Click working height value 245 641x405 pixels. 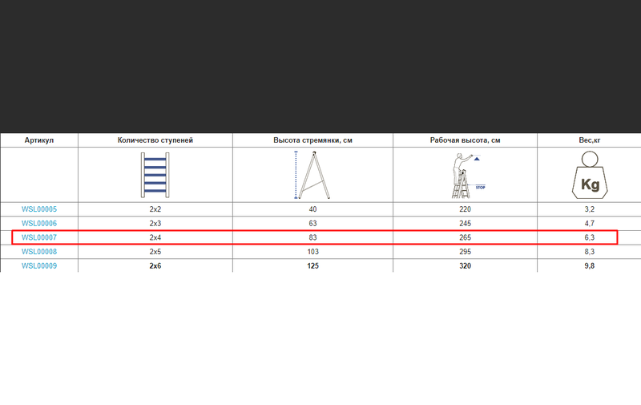466,224
